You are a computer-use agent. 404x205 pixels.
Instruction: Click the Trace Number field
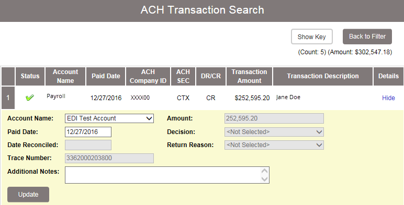point(109,158)
